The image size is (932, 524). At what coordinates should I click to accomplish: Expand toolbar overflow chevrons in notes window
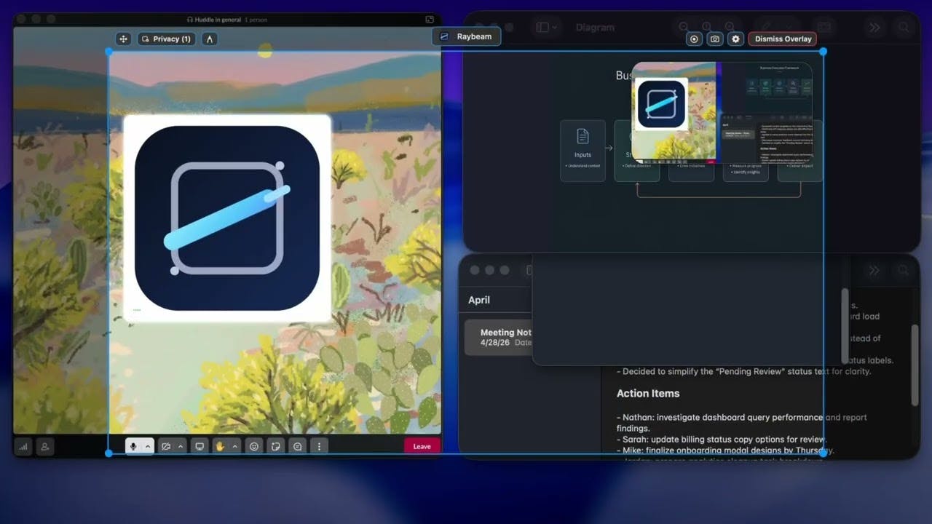coord(874,270)
